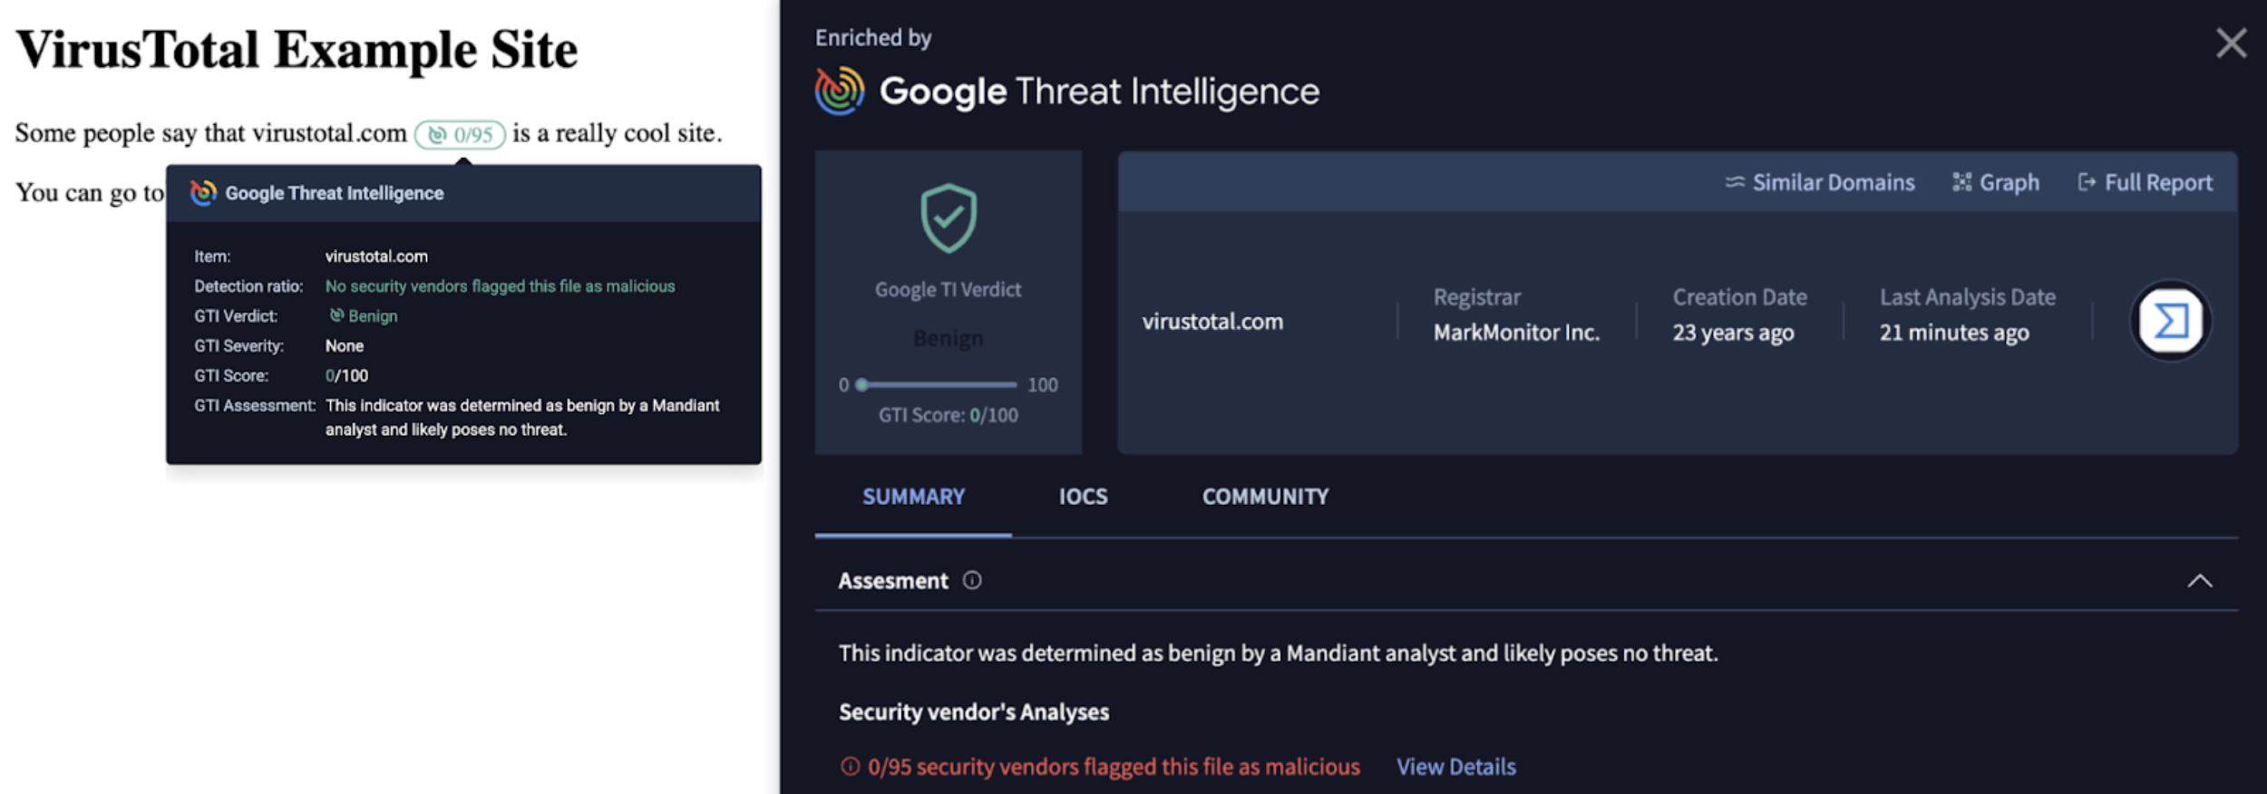
Task: Click the 'MarkMonitor Inc.' registrar value
Action: point(1516,333)
